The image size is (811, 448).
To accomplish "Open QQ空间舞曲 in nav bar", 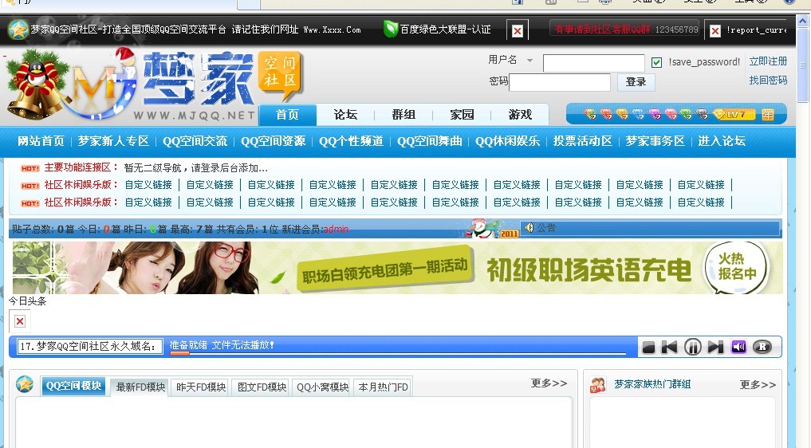I will [429, 141].
